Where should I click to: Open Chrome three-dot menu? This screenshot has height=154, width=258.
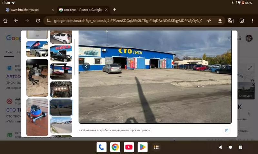(252, 21)
